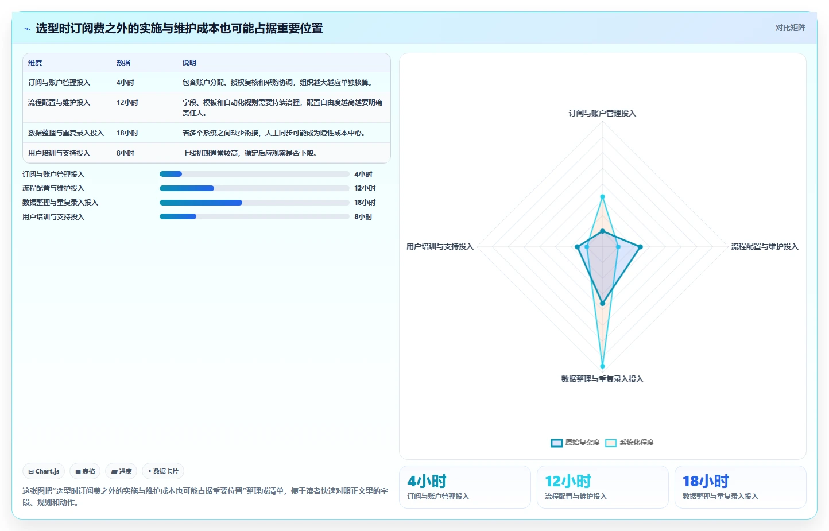
Task: Open the 18小时 数据整理与重复录入投入 data card
Action: point(740,487)
